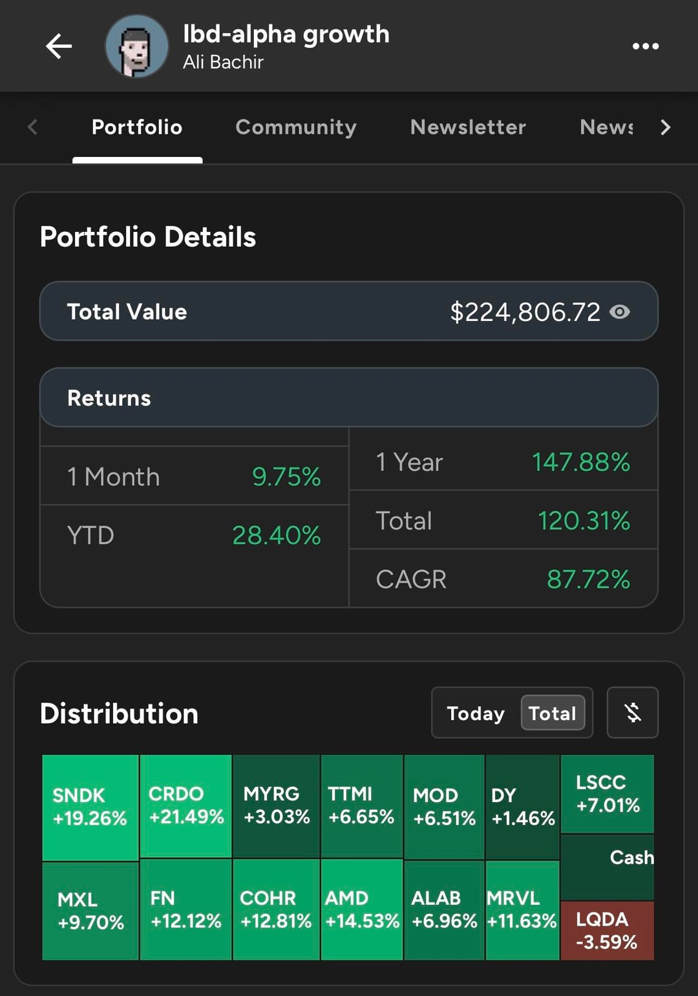The height and width of the screenshot is (996, 698).
Task: Select the Total distribution view
Action: [x=553, y=713]
